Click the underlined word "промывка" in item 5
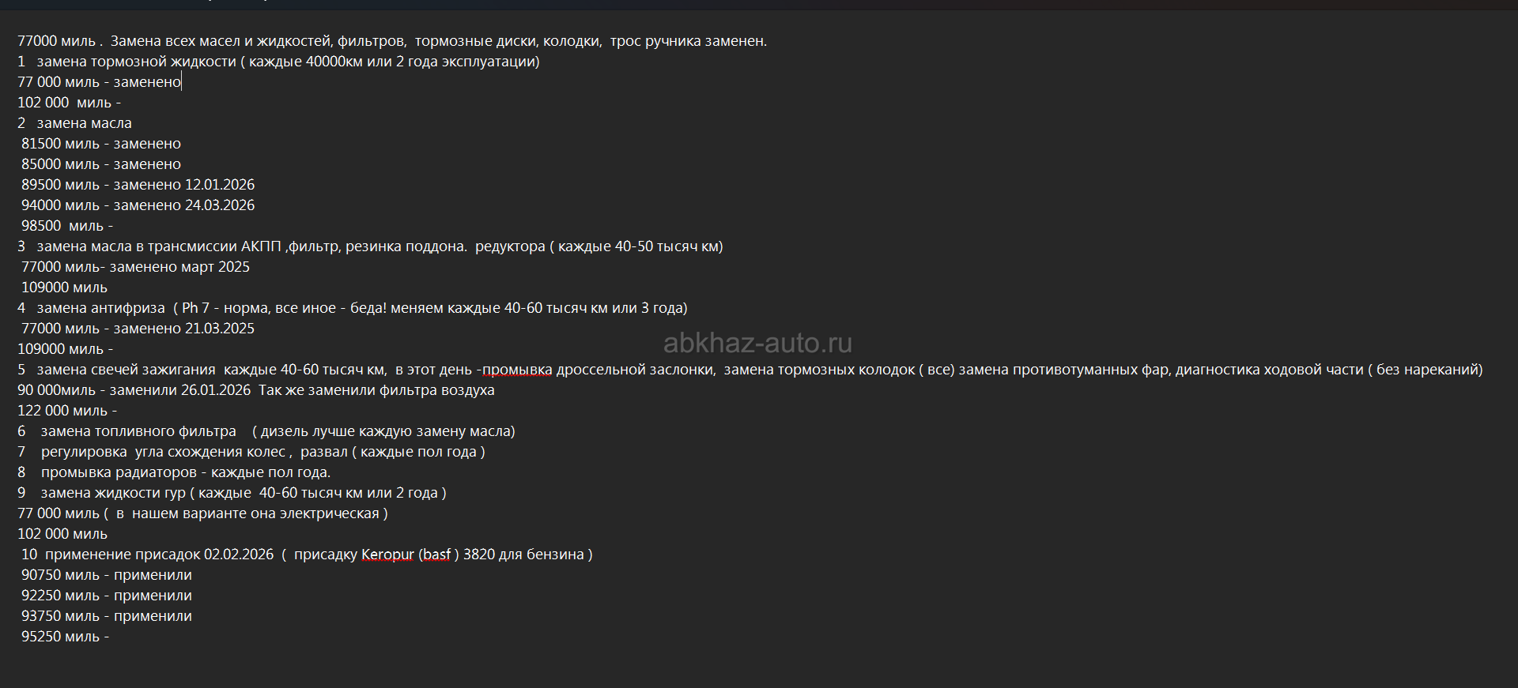1518x688 pixels. pos(517,370)
